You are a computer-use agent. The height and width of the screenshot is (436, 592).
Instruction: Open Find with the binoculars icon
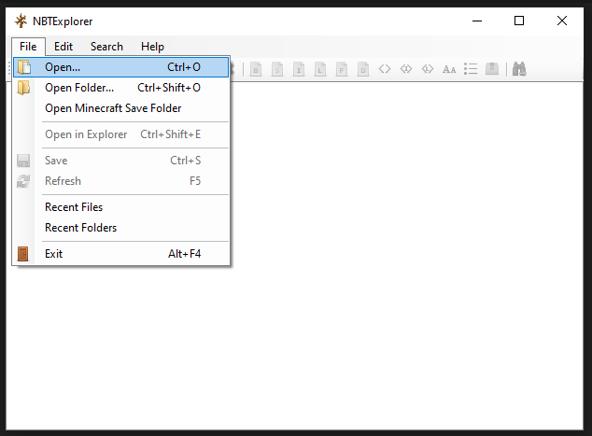(x=520, y=68)
